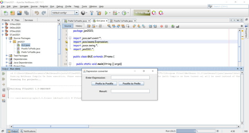Screen dimensions: 249x133
Task: Open the Properties side panel
Action: tap(246, 32)
